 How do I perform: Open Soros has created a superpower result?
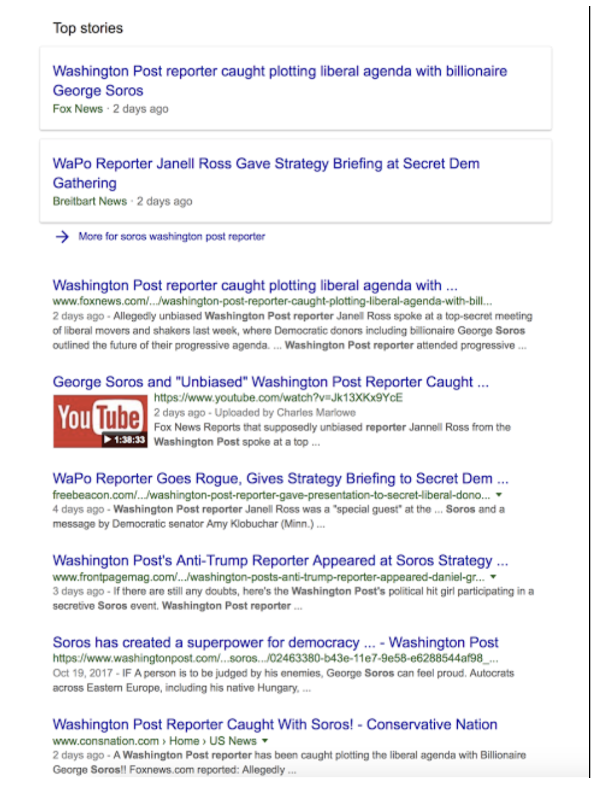(x=276, y=642)
